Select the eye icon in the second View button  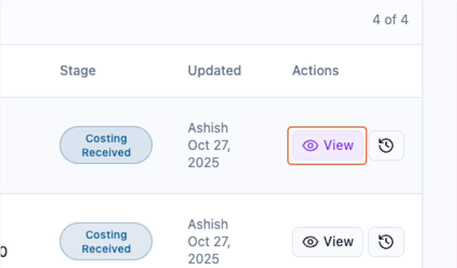311,242
